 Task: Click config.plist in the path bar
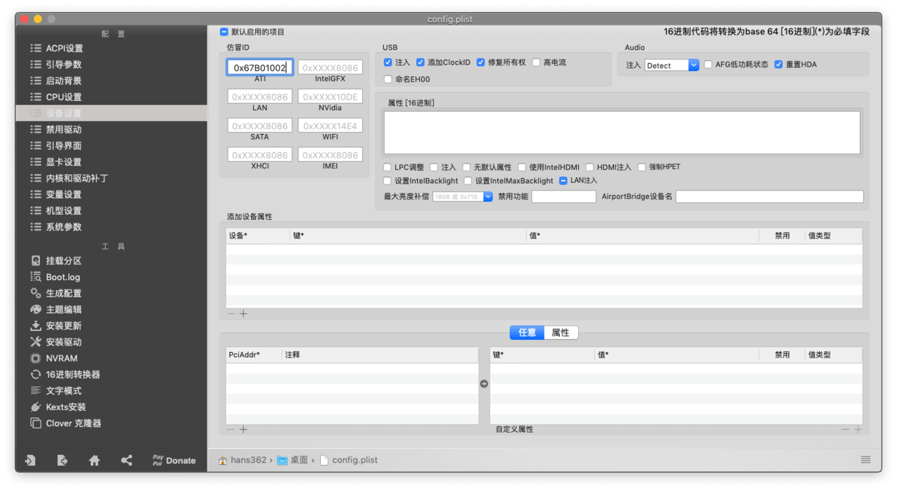tap(355, 461)
